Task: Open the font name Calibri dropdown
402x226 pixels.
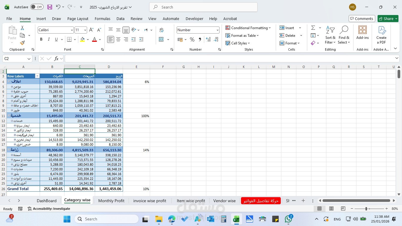Action: click(x=72, y=30)
